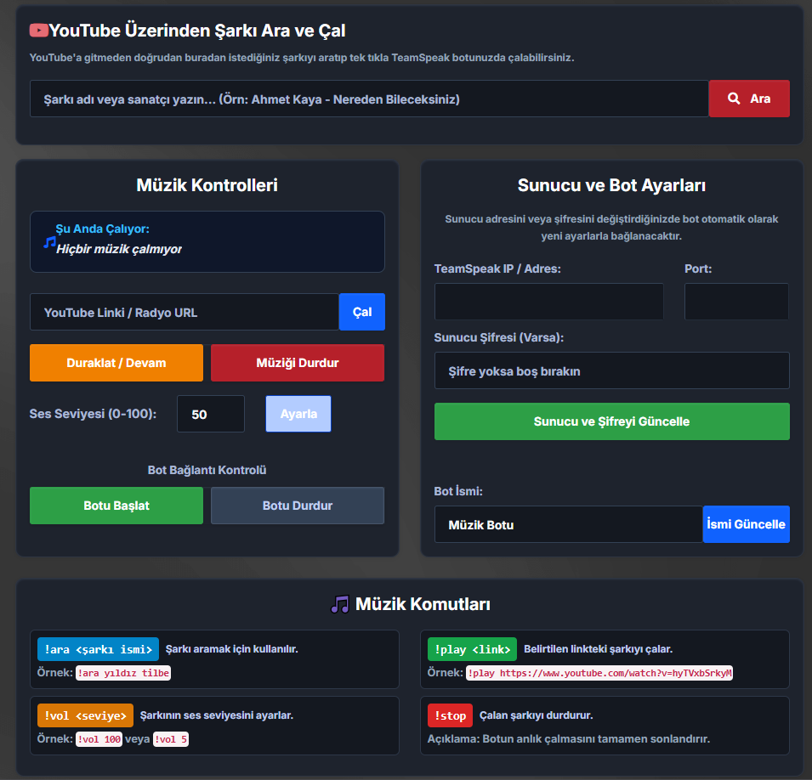This screenshot has width=812, height=780.
Task: Click Sunucu ve Şifreyi Güncelle button
Action: [612, 421]
